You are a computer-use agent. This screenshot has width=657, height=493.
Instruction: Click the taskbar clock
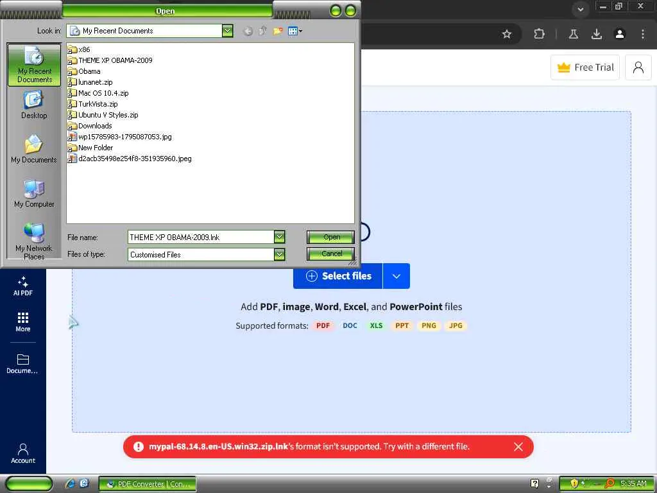point(633,484)
